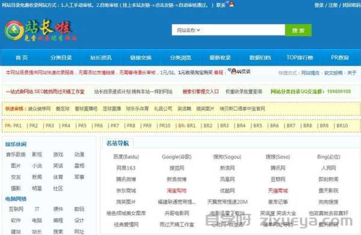Select the PR5 filter link
This screenshot has height=235, width=361.
[82, 126]
